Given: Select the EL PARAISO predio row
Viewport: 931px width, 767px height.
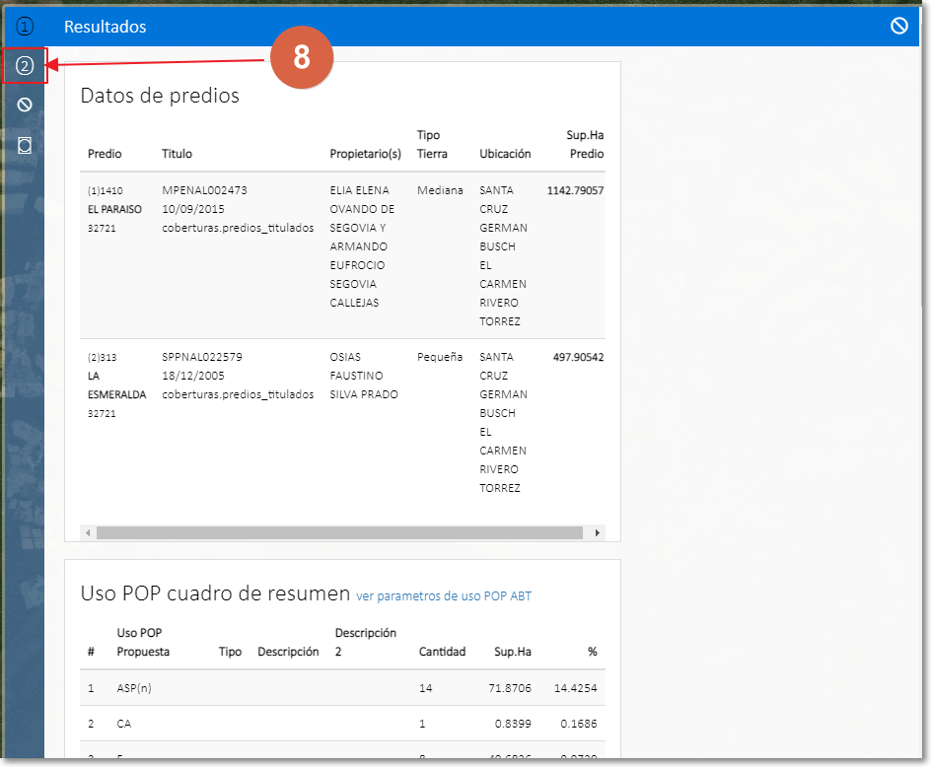Looking at the screenshot, I should [114, 209].
